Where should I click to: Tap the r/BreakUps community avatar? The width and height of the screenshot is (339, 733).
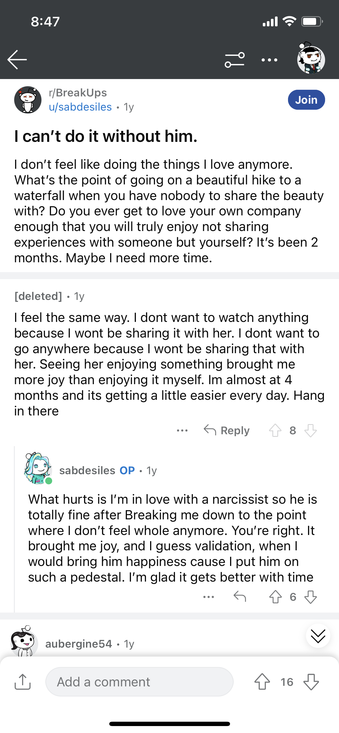pyautogui.click(x=28, y=100)
